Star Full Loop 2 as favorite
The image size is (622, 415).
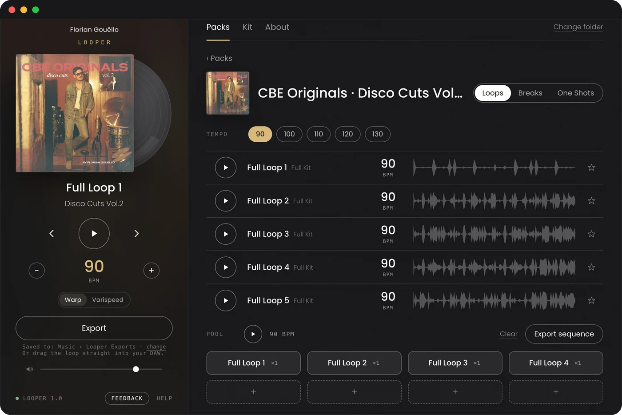pyautogui.click(x=591, y=201)
